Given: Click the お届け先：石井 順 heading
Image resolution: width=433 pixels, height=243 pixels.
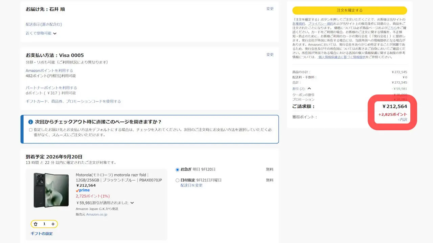Looking at the screenshot, I should 45,9.
